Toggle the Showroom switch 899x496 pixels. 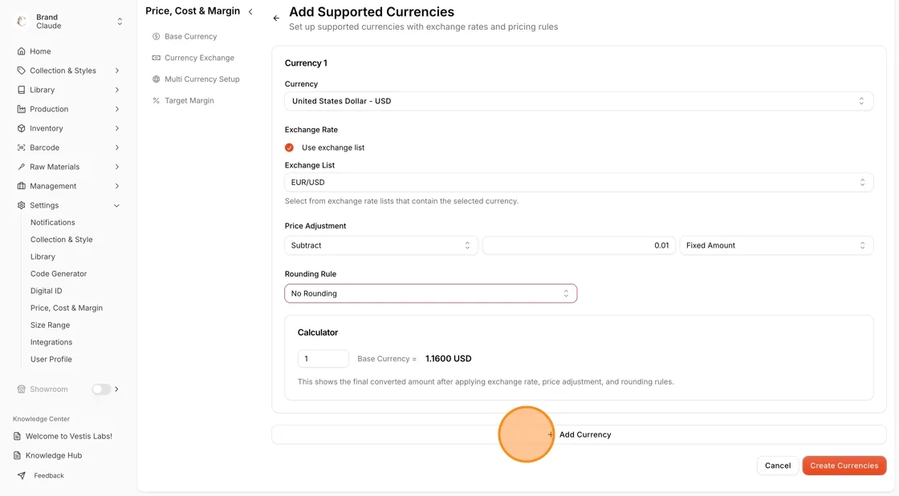pos(101,389)
